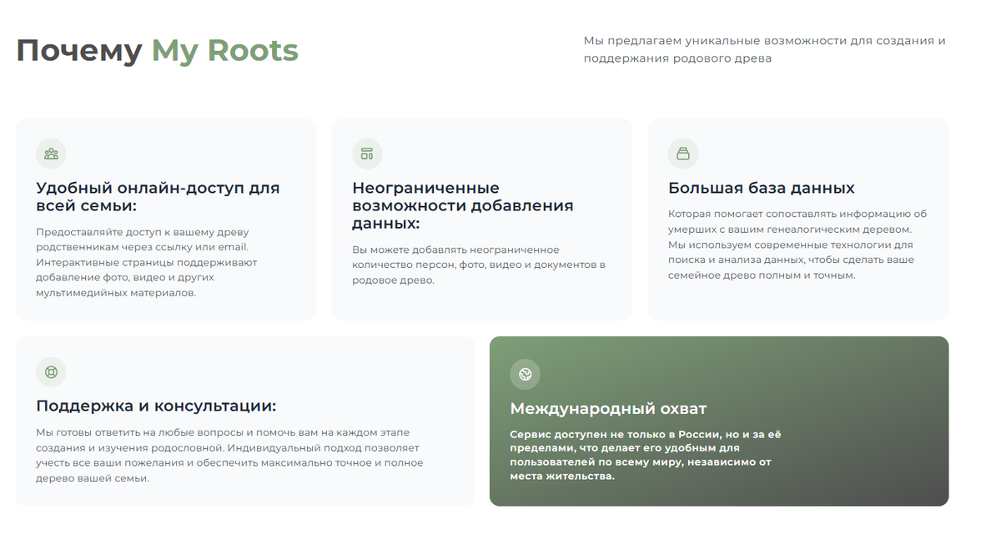
Task: Click heading Международный охват
Action: (x=608, y=409)
